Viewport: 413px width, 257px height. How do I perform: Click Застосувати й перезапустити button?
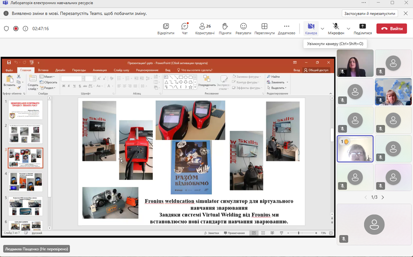click(x=370, y=13)
